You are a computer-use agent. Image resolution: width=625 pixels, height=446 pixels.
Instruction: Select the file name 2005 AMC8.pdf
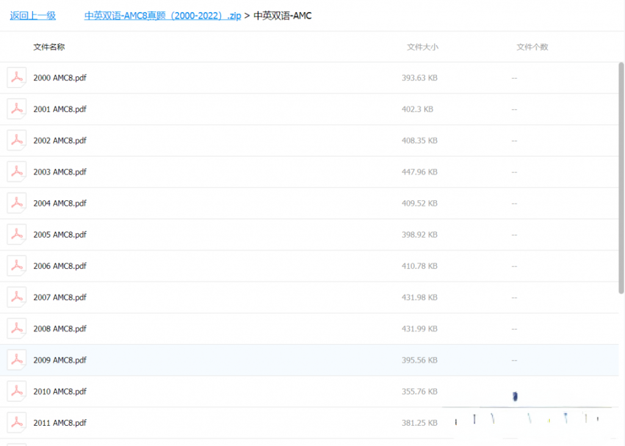click(x=60, y=235)
